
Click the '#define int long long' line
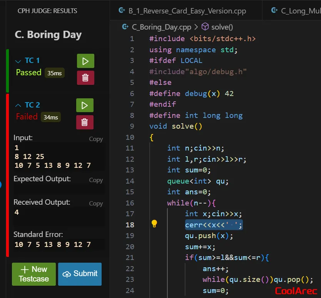click(x=196, y=116)
